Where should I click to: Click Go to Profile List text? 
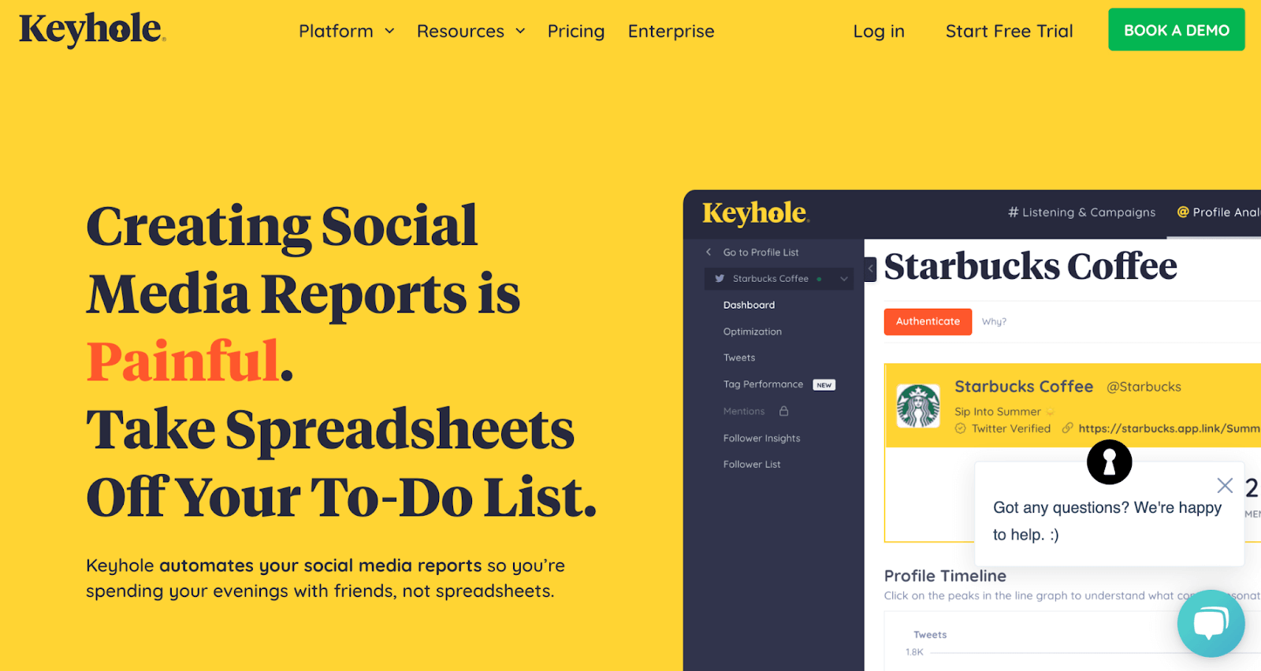pyautogui.click(x=761, y=252)
